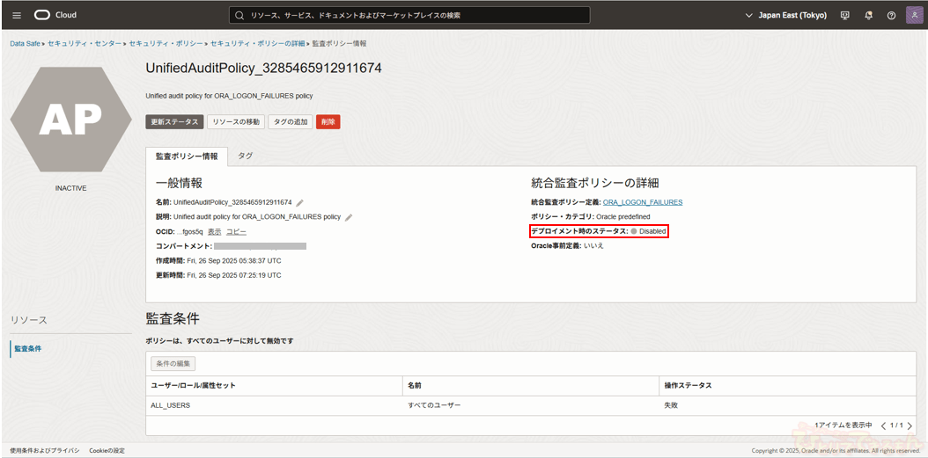Click the コピー link next to OCID
This screenshot has width=928, height=458.
pyautogui.click(x=236, y=231)
